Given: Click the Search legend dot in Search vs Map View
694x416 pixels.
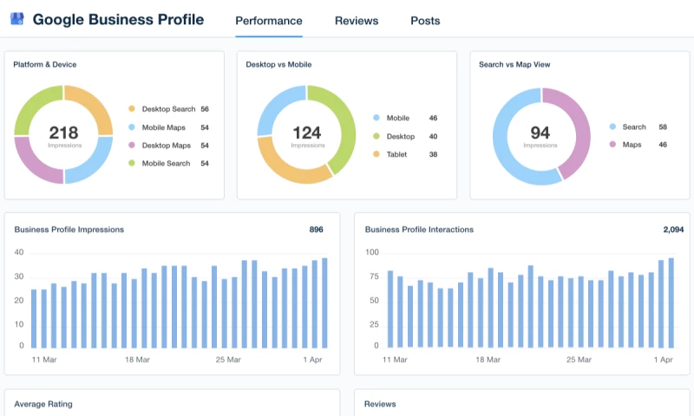Looking at the screenshot, I should tap(612, 127).
